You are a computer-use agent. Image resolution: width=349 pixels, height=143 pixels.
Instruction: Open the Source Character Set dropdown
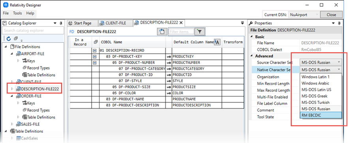coord(321,62)
